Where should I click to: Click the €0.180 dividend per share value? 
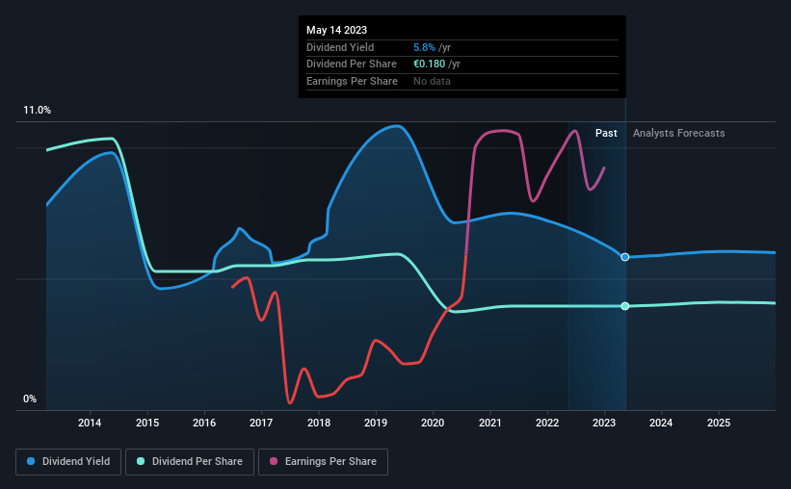pos(430,64)
